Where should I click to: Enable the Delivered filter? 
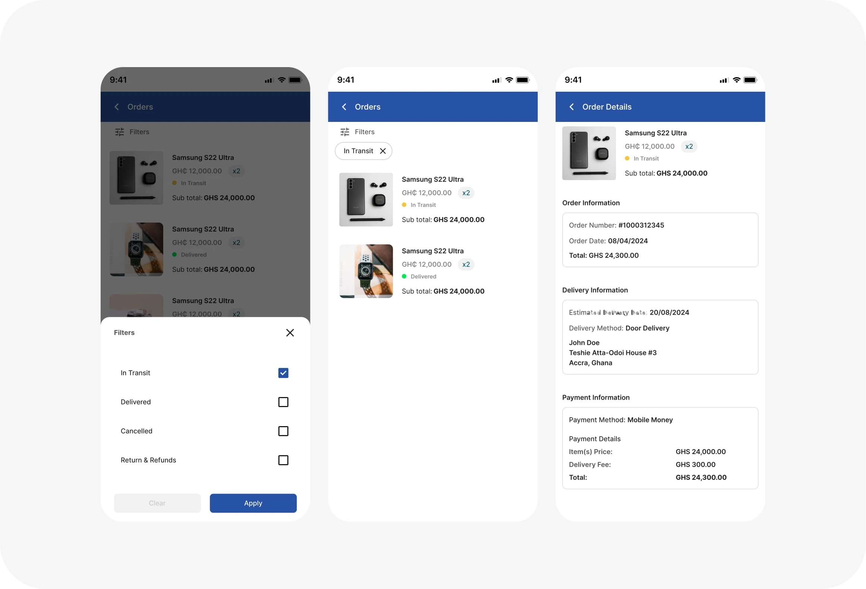(x=283, y=402)
